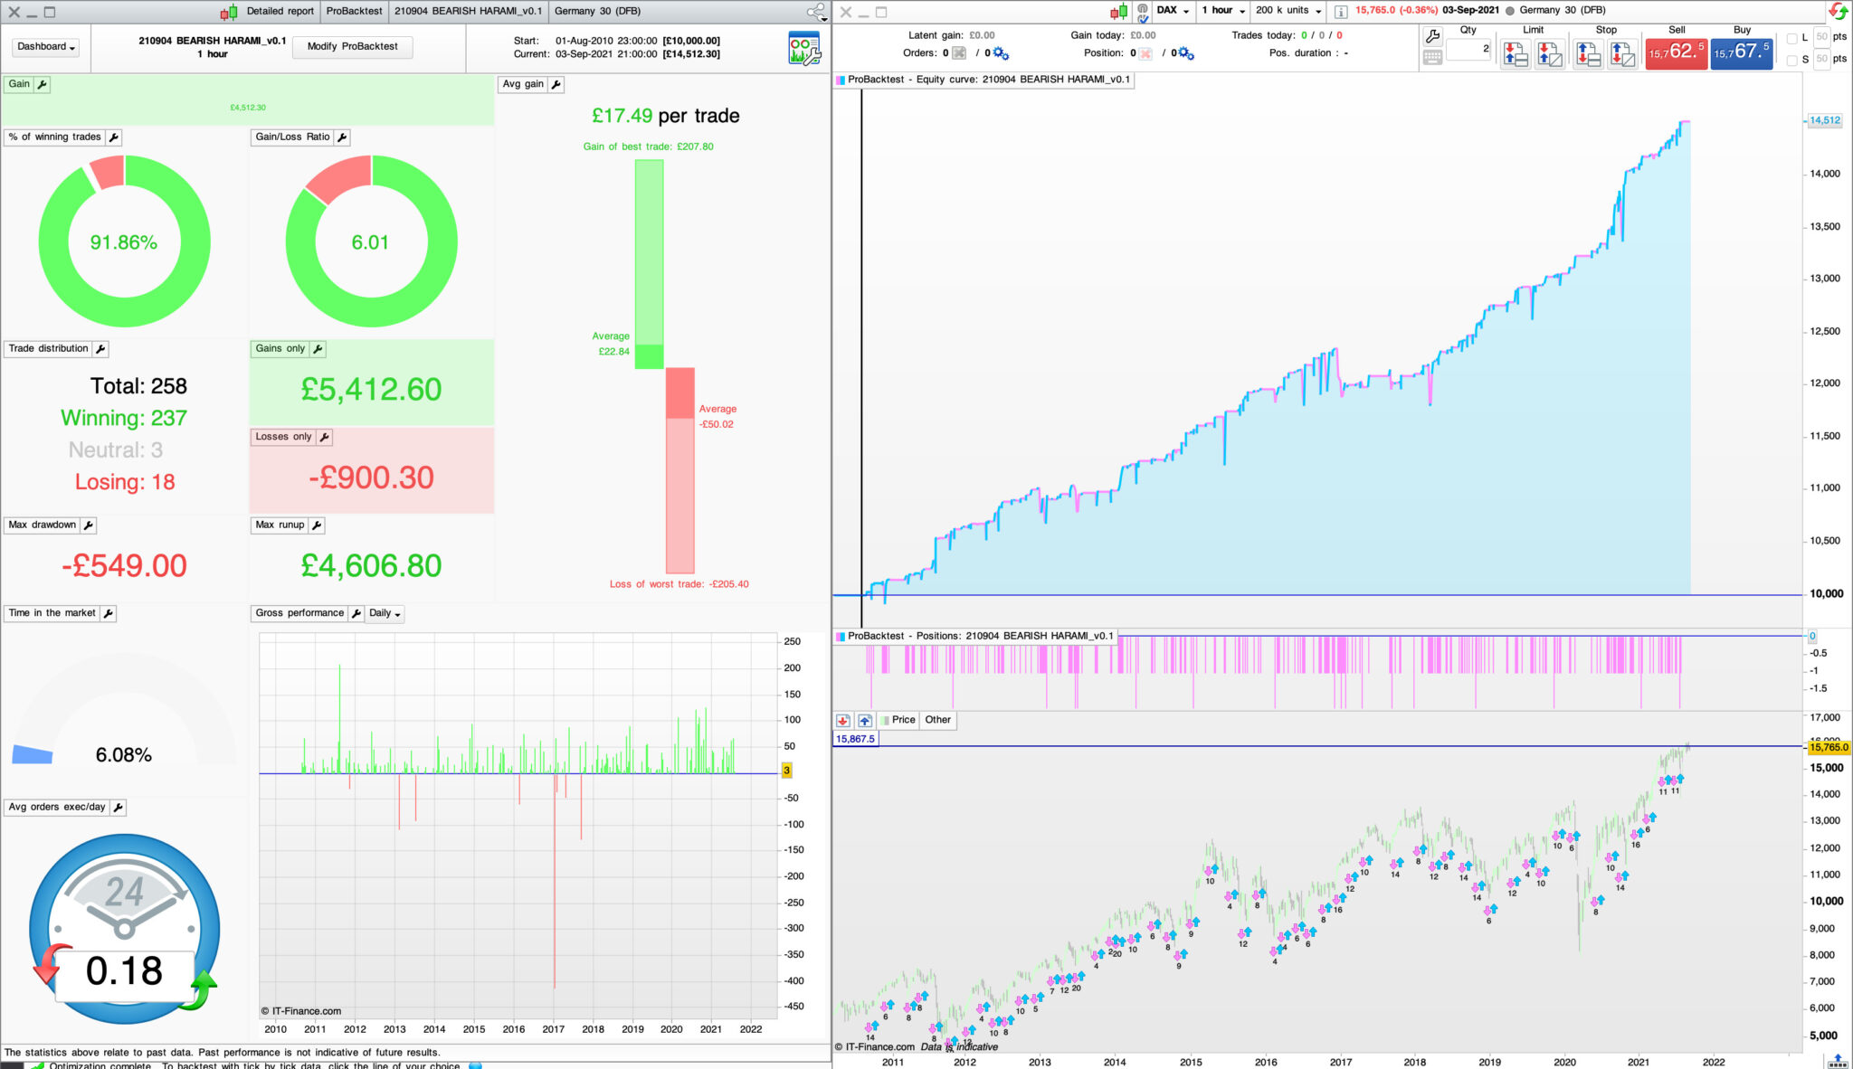Click the Gain panel wrench icon
Image resolution: width=1853 pixels, height=1069 pixels.
point(42,84)
